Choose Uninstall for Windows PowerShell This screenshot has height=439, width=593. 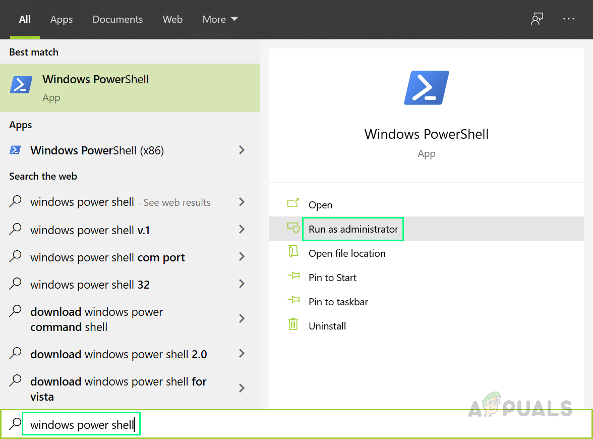[426, 326]
